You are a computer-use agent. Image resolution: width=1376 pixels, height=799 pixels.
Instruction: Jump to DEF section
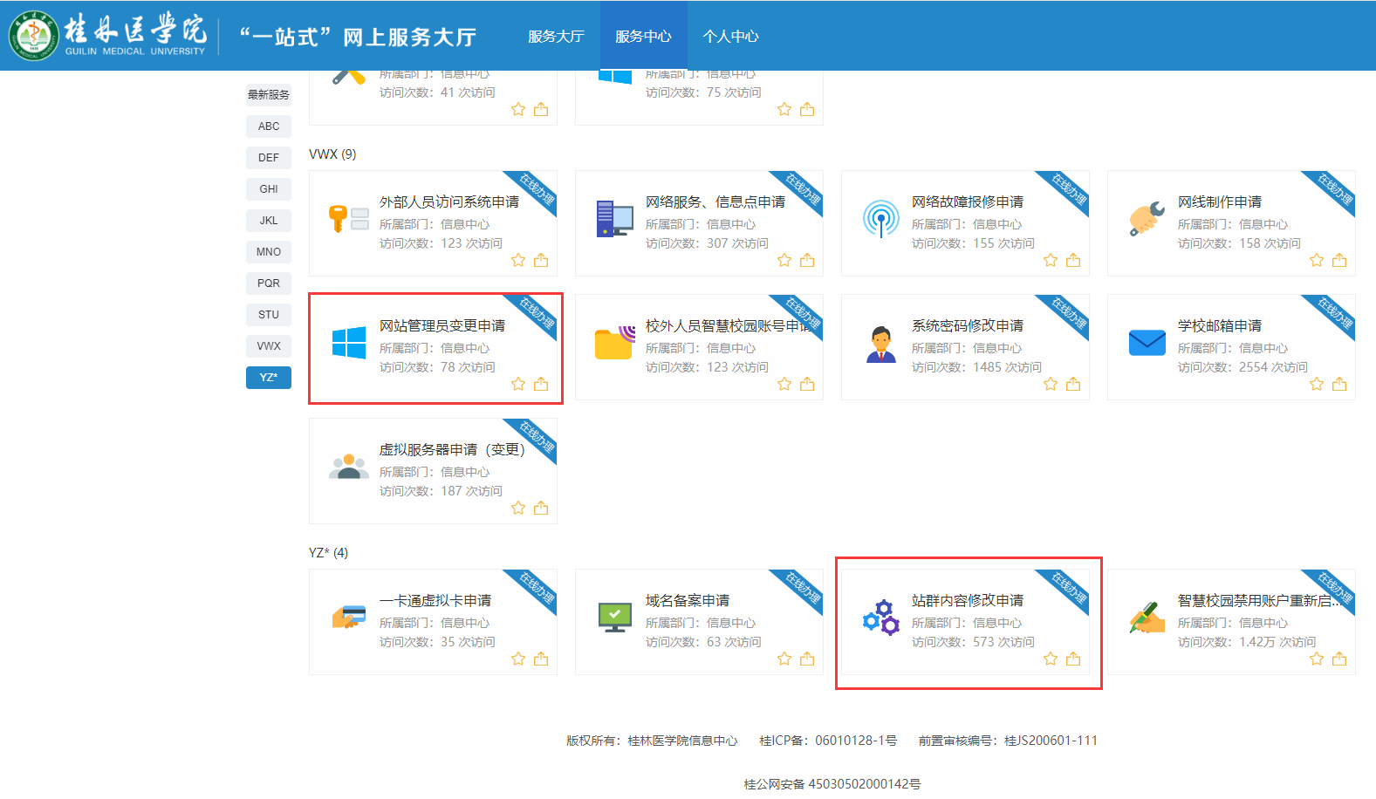(269, 157)
